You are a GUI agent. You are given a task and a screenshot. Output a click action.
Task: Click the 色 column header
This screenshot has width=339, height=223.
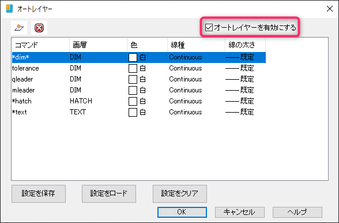147,45
